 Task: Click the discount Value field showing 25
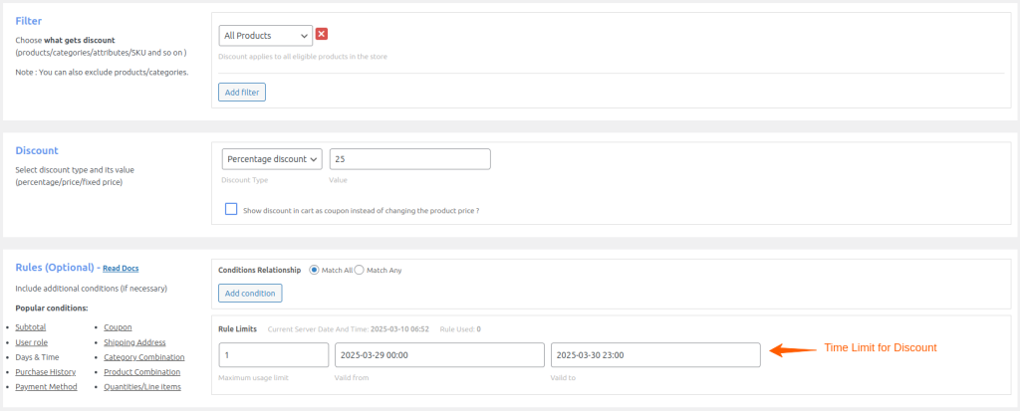[409, 159]
